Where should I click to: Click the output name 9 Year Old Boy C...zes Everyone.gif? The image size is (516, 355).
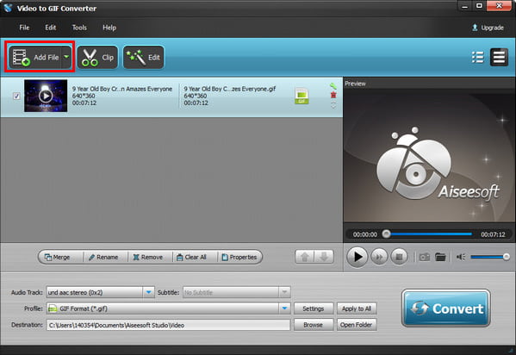[x=230, y=89]
